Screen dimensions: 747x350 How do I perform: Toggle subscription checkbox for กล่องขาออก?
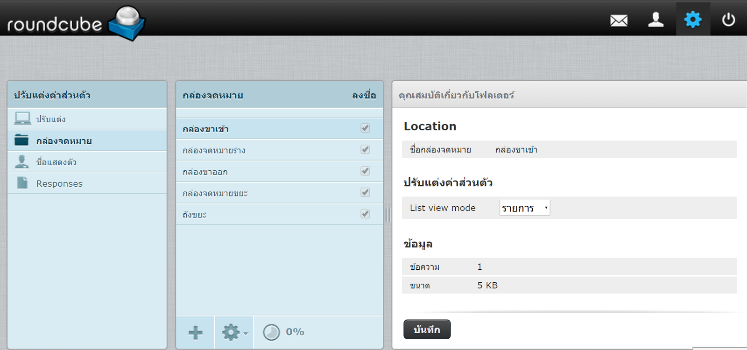tap(365, 171)
